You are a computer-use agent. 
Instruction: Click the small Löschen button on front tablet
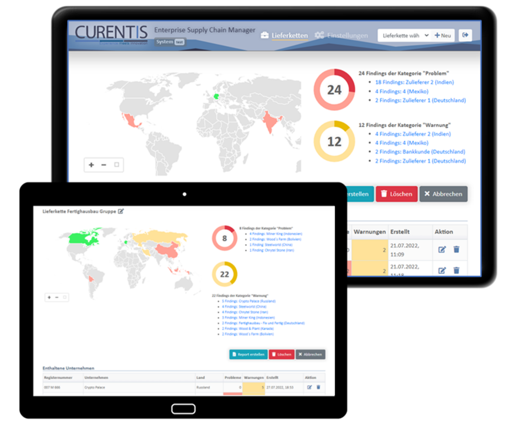pos(281,355)
